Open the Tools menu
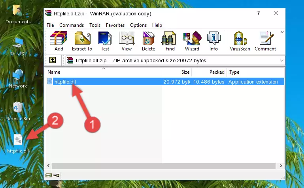This screenshot has height=188, width=304. click(x=95, y=25)
